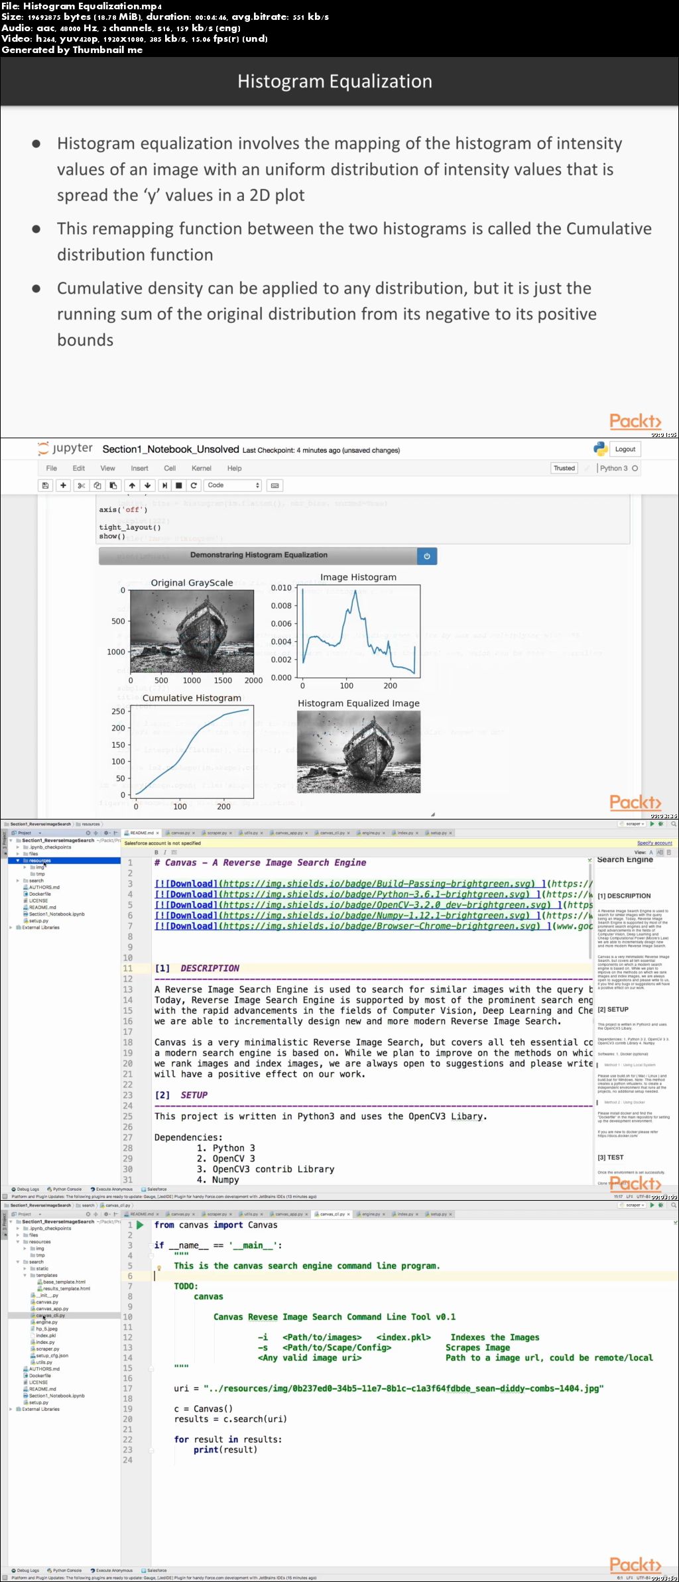Expand the search folder in README editor frame

click(18, 881)
